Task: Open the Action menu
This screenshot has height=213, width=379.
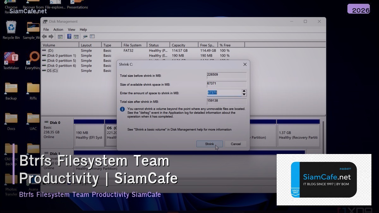Action: pos(58,29)
